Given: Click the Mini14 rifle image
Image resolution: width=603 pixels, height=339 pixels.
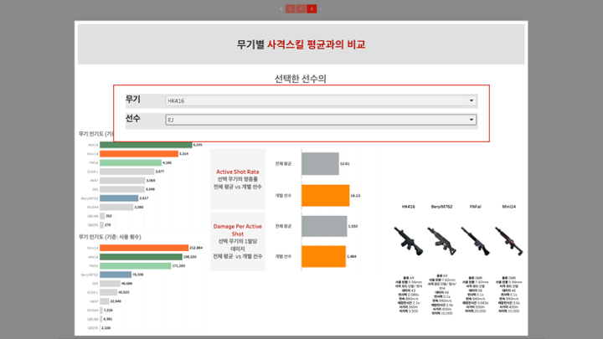Looking at the screenshot, I should (x=509, y=241).
